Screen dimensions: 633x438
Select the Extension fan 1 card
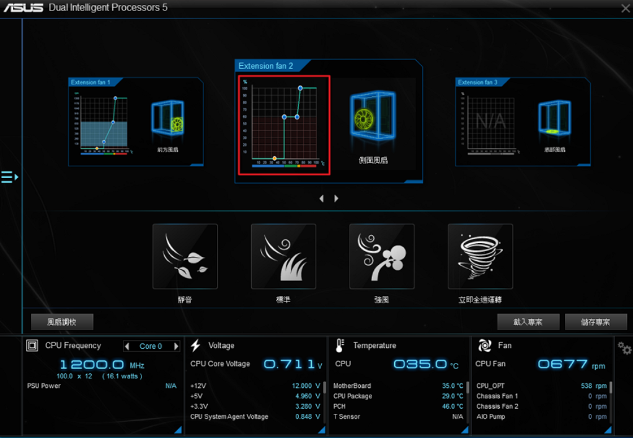[136, 122]
